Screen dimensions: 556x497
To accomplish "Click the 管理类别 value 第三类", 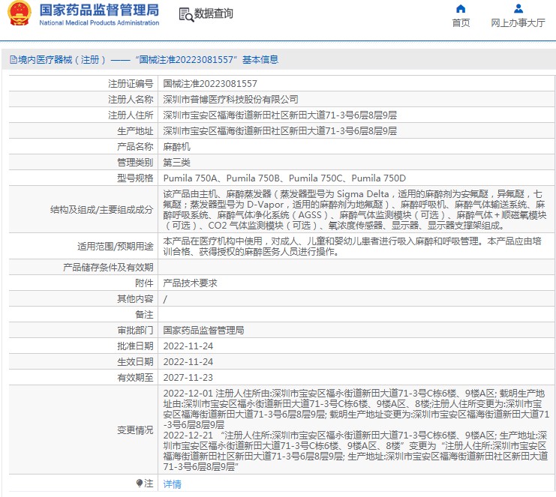I will click(x=177, y=163).
